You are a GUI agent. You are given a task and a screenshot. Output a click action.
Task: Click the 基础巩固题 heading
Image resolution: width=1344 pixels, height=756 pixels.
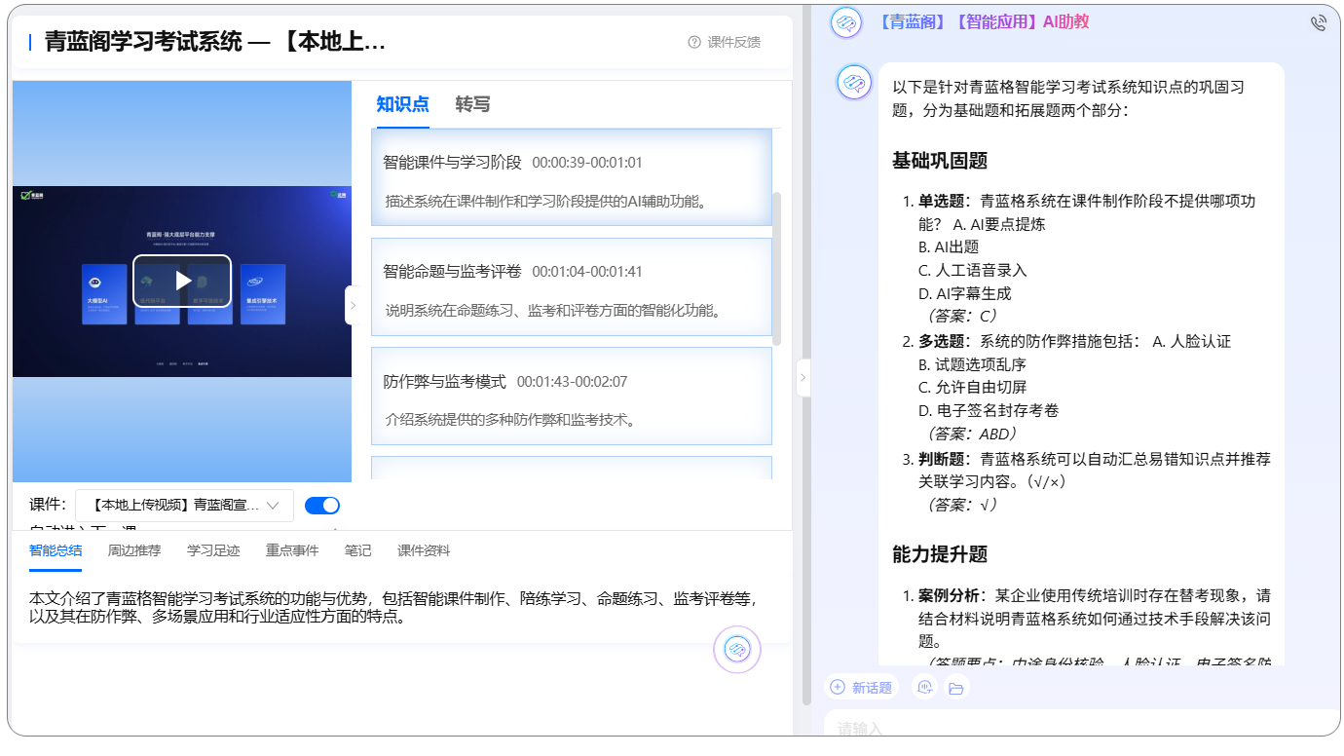pos(940,161)
